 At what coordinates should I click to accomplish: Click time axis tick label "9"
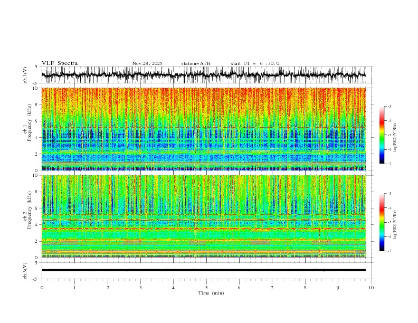pyautogui.click(x=338, y=288)
